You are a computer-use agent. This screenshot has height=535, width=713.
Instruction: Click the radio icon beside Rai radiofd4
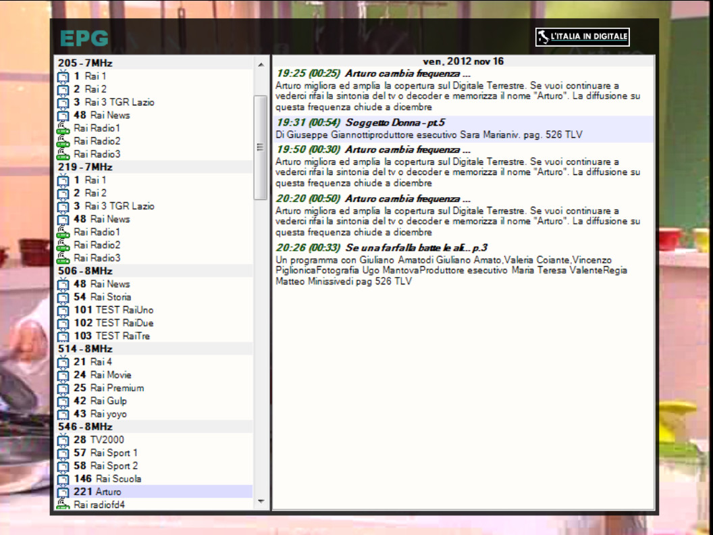[63, 505]
